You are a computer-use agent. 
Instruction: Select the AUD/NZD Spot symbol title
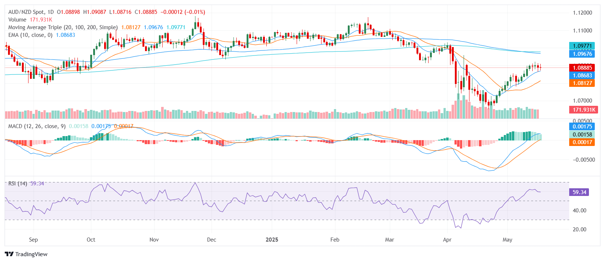31,12
